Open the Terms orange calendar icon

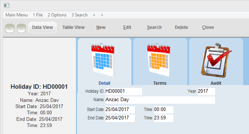click(159, 60)
